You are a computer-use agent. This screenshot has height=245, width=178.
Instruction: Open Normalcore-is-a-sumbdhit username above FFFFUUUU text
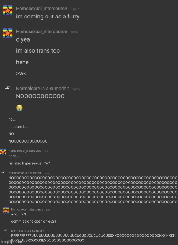click(x=28, y=231)
